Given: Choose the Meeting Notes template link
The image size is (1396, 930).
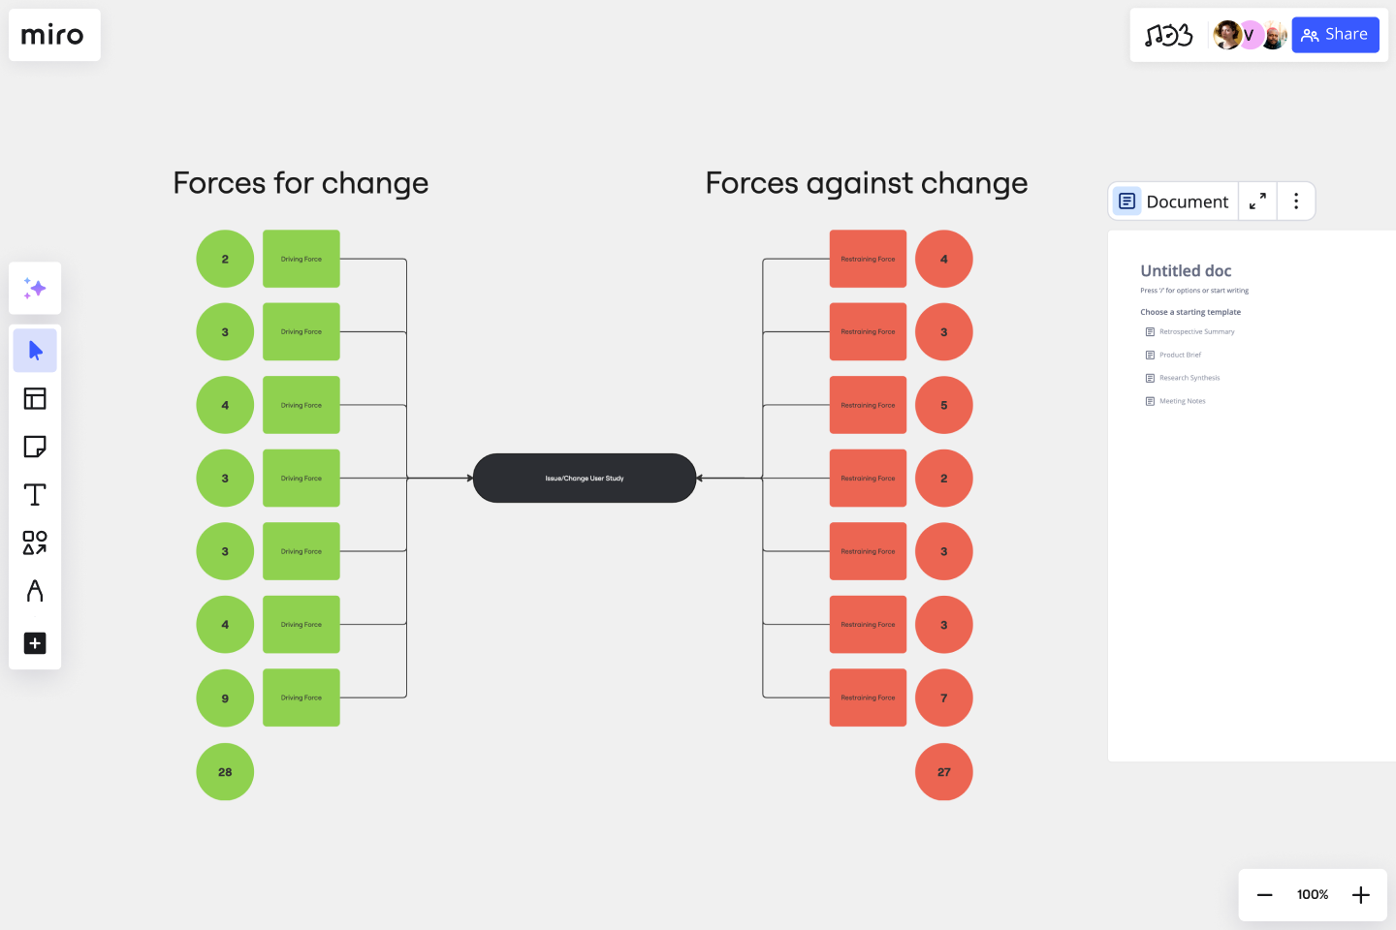Looking at the screenshot, I should coord(1184,400).
